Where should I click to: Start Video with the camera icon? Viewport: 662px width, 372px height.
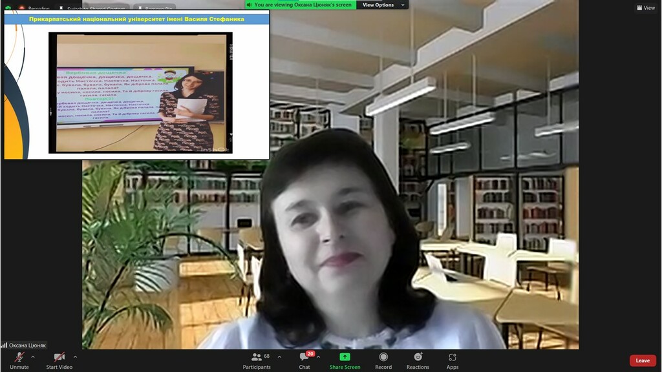(x=59, y=357)
